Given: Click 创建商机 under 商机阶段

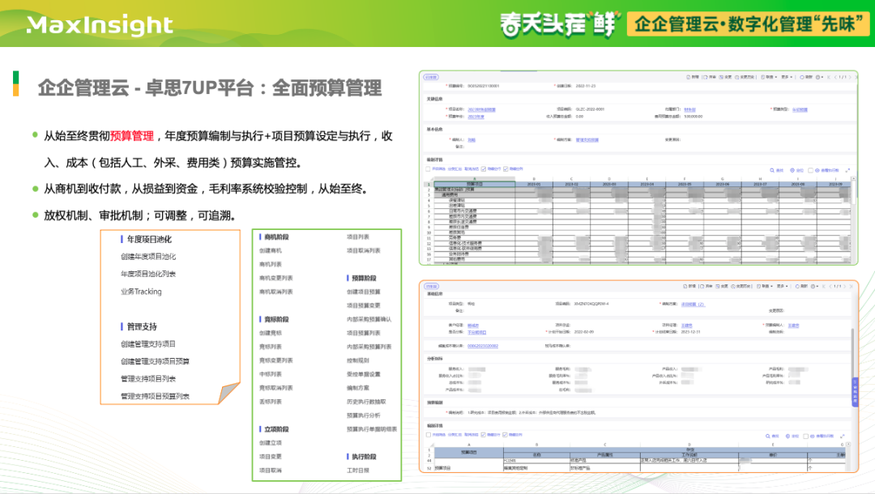Looking at the screenshot, I should pyautogui.click(x=271, y=251).
